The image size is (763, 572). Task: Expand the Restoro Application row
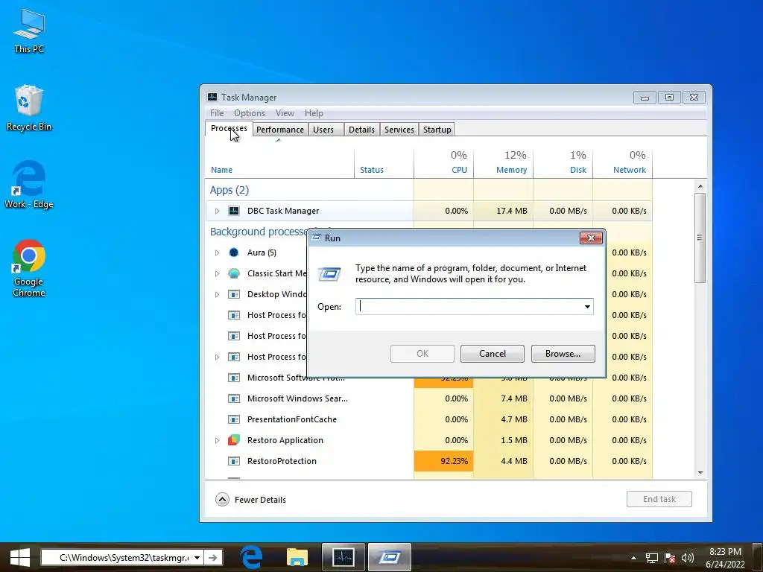coord(217,440)
